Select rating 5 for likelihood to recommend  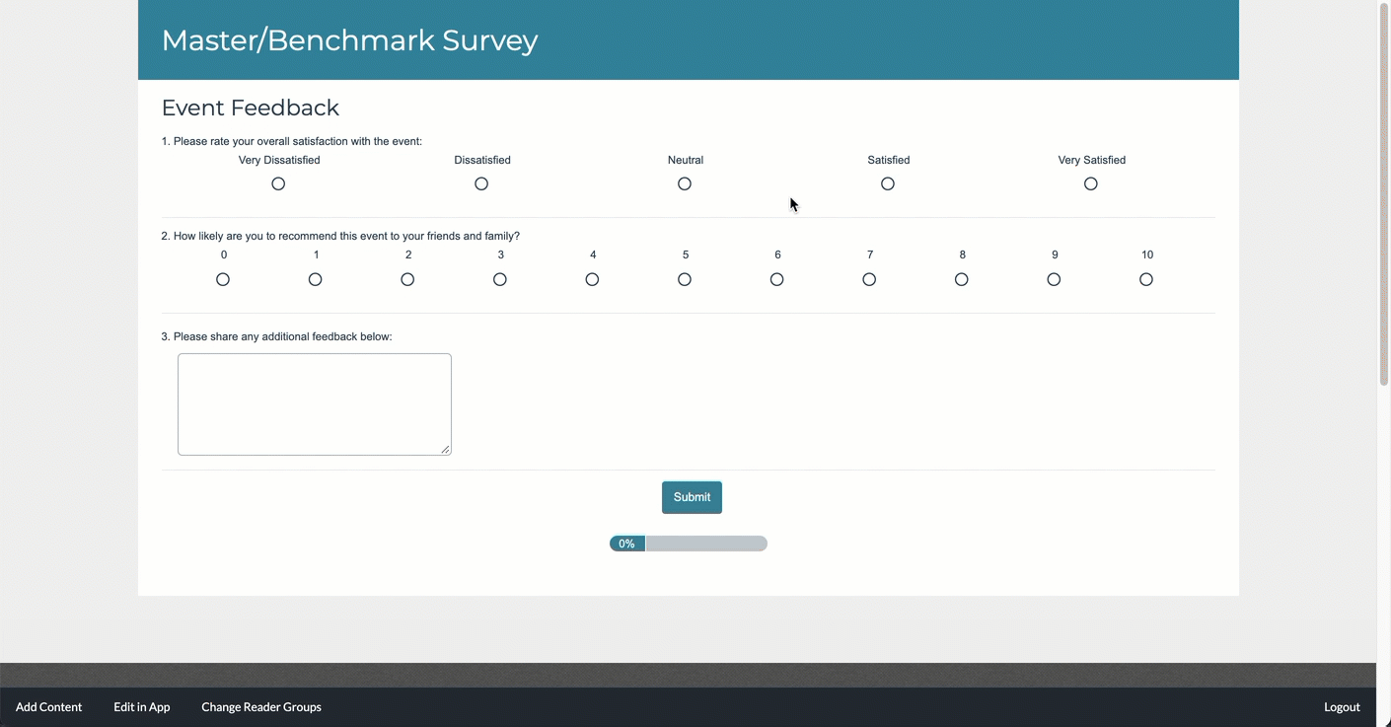point(685,280)
